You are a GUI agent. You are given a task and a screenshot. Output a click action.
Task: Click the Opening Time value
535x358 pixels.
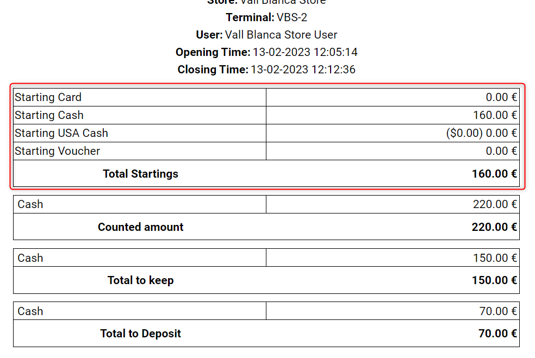tap(304, 53)
